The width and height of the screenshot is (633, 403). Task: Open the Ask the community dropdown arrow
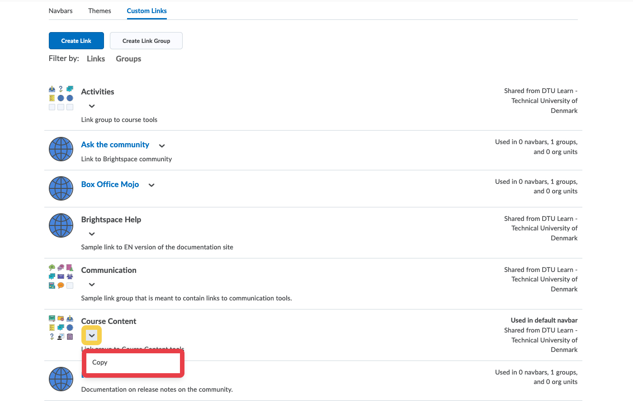(162, 145)
